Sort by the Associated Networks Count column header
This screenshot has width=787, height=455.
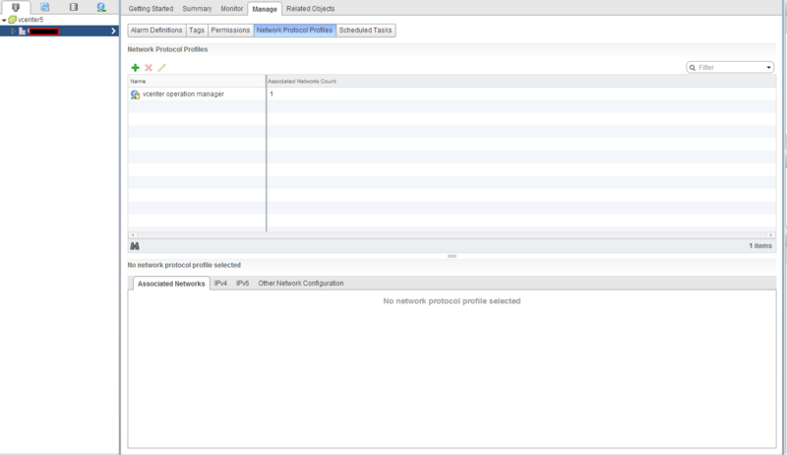tap(302, 81)
